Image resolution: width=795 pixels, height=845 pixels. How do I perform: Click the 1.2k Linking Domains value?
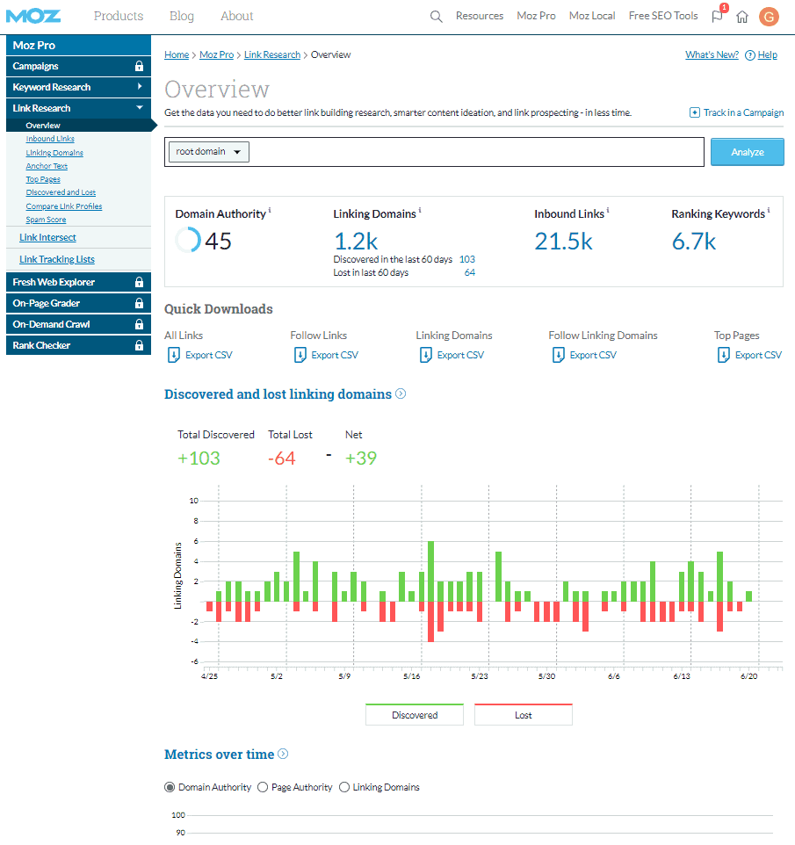[356, 242]
